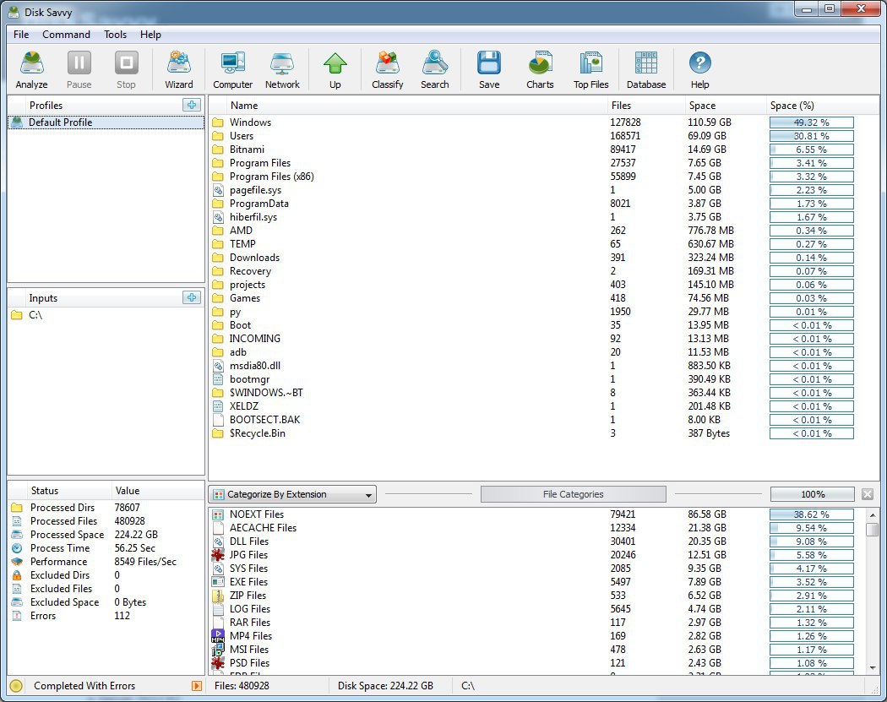
Task: Open the Wizard tool
Action: pyautogui.click(x=179, y=70)
